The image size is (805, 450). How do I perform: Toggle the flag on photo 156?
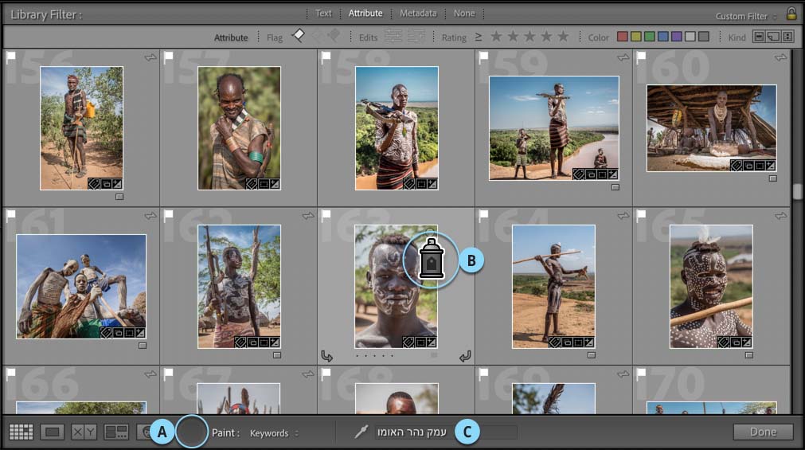point(11,58)
